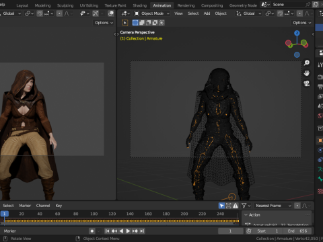Image resolution: width=323 pixels, height=242 pixels.
Task: Choose the Extend selection mode icon
Action: 142,23
